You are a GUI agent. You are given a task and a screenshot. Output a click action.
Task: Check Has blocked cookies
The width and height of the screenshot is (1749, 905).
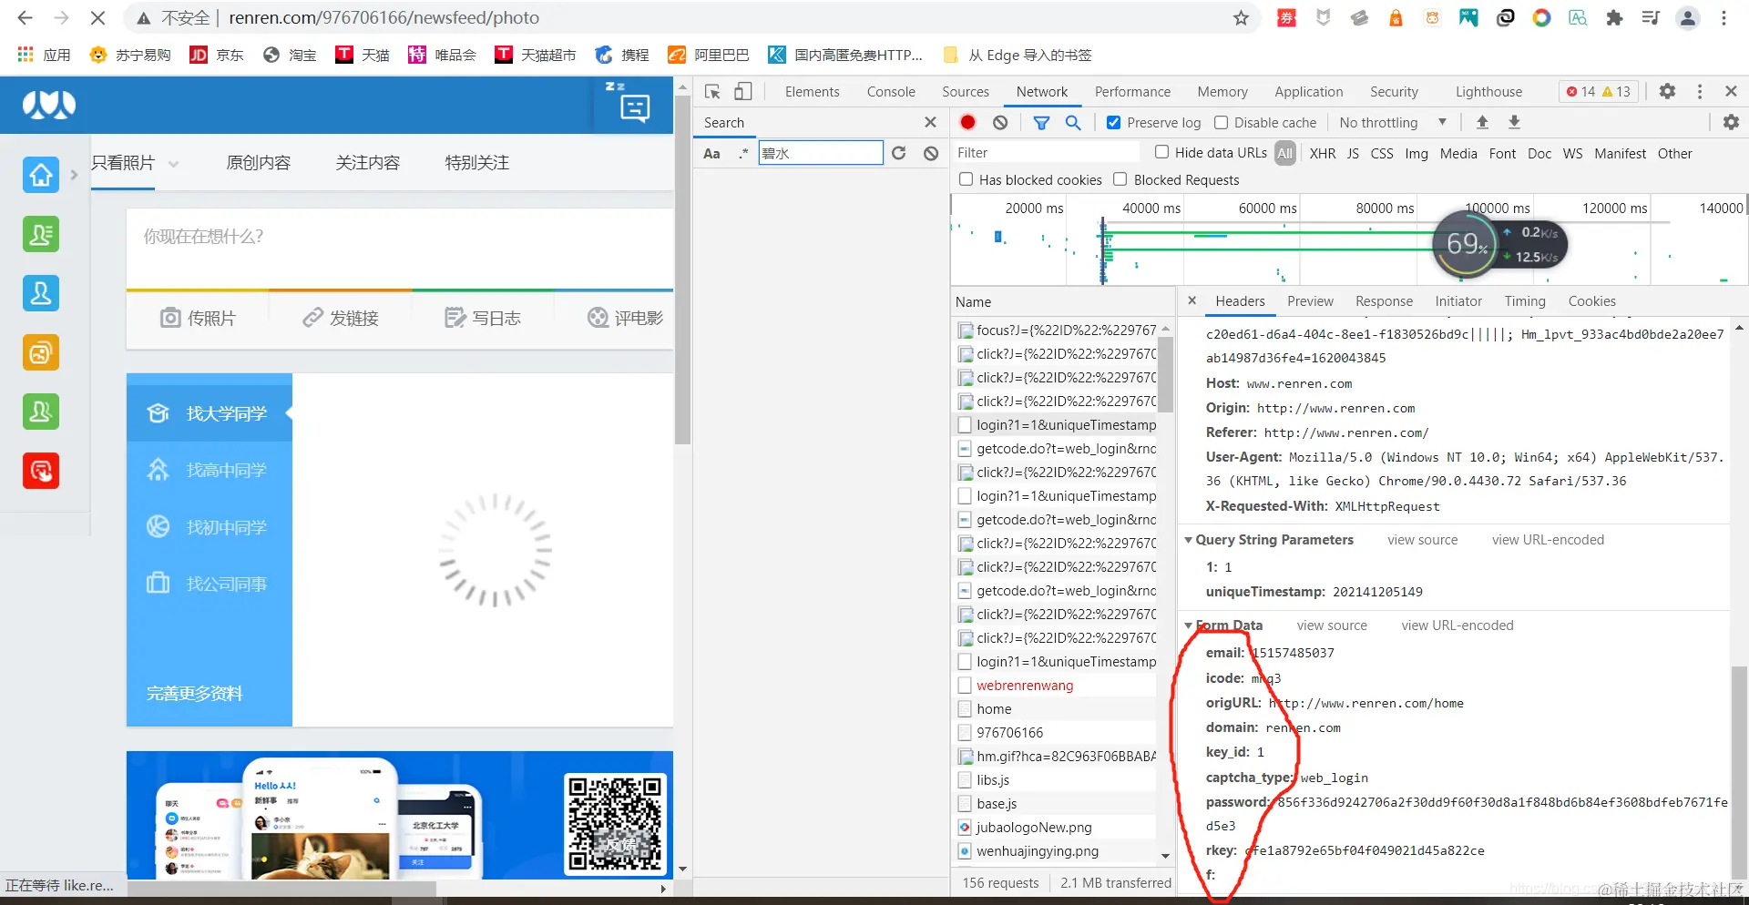966,179
